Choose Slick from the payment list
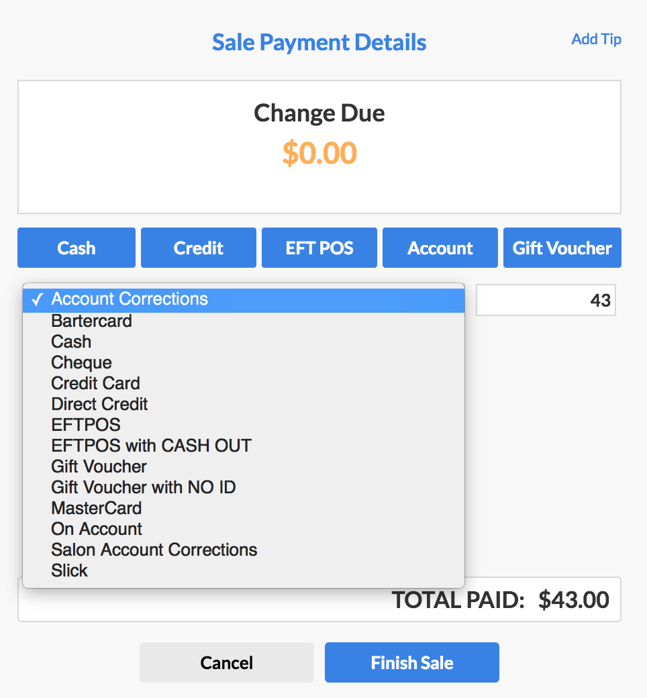The height and width of the screenshot is (698, 647). point(244,571)
